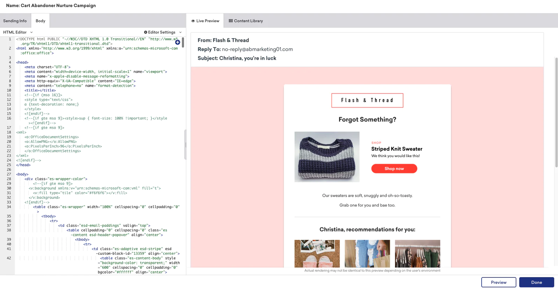Click the Subject: Christina, you're in luck line

pos(237,58)
